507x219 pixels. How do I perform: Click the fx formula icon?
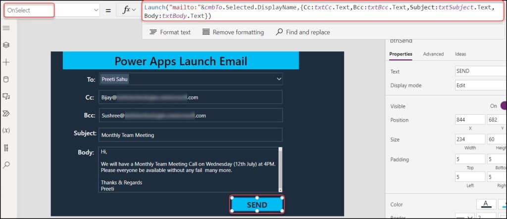[x=126, y=10]
